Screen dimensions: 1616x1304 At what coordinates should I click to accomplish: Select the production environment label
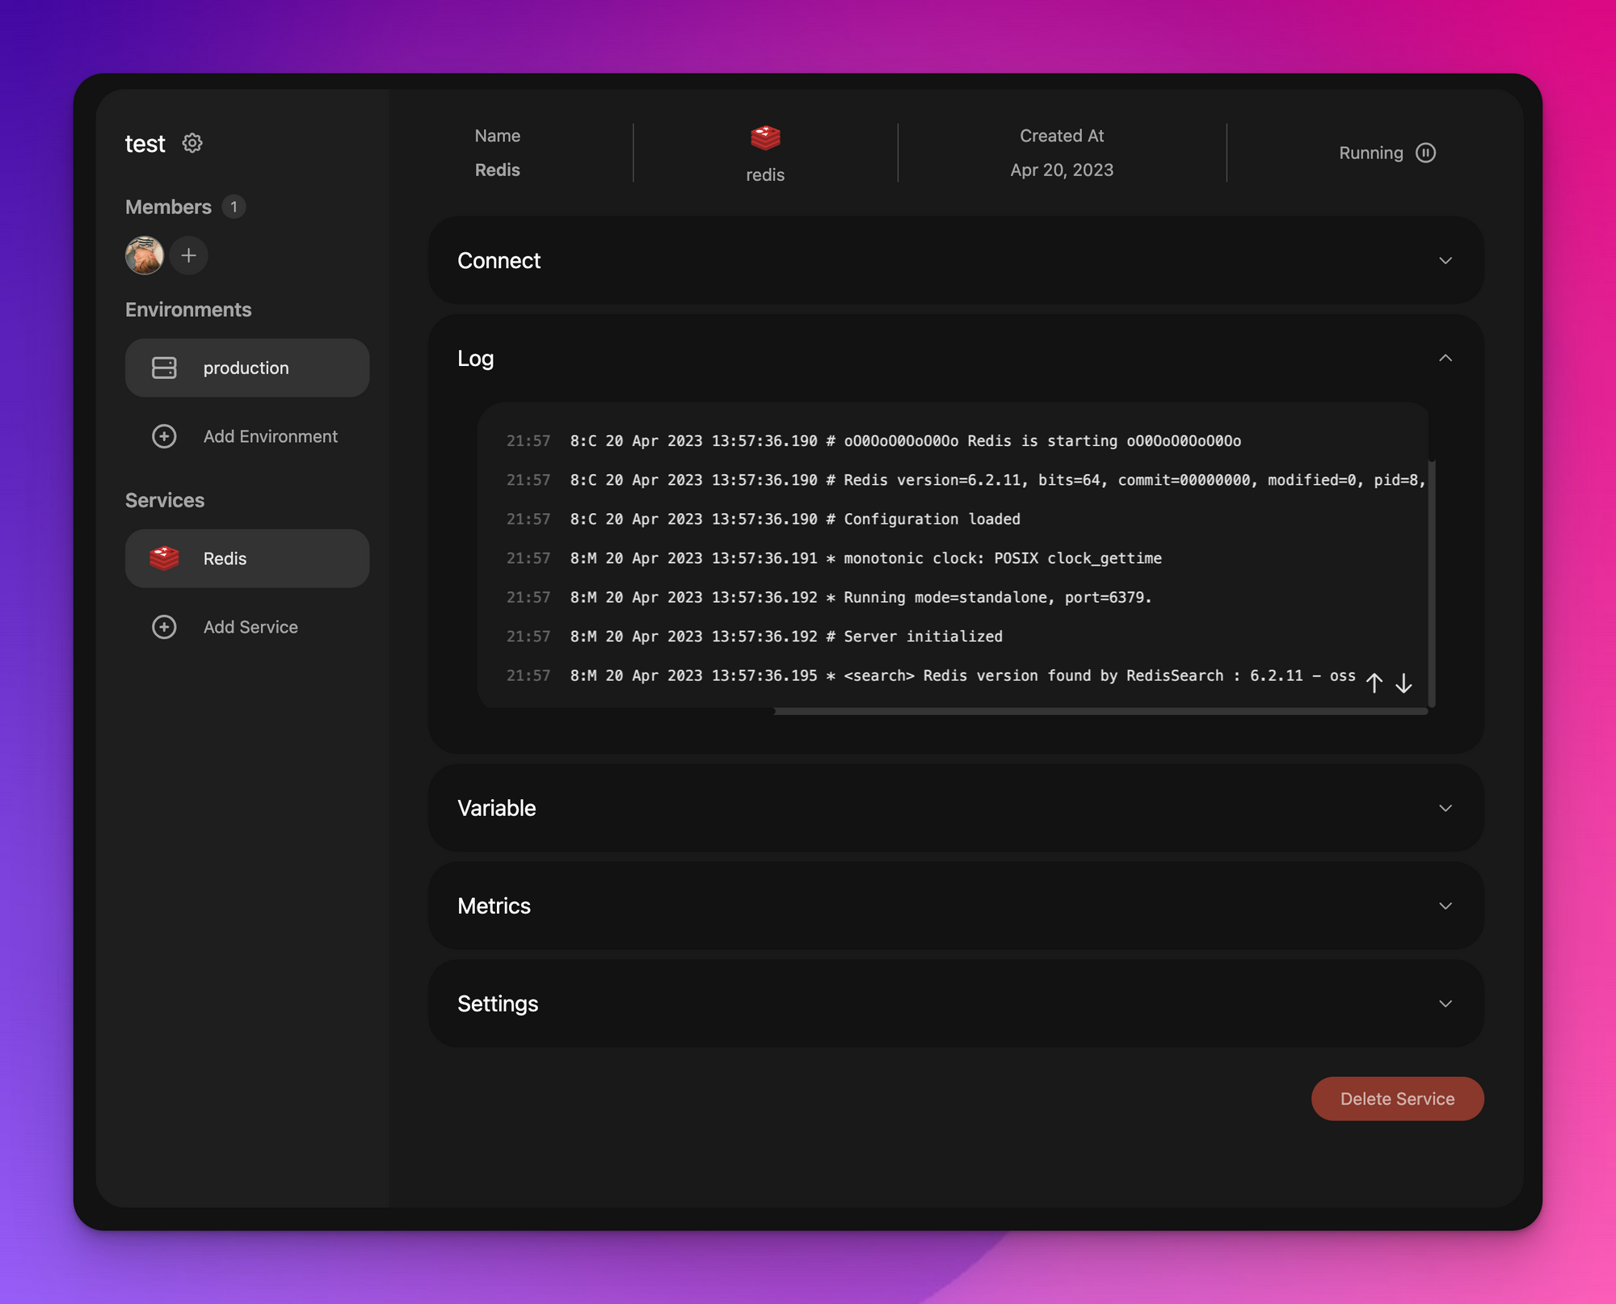pos(246,368)
